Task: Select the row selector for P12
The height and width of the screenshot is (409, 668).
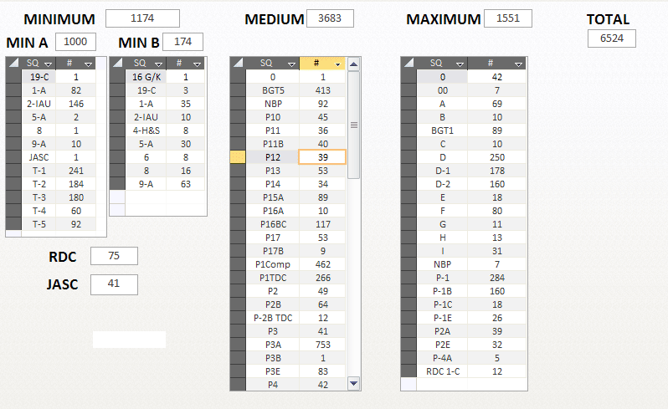Action: [238, 157]
